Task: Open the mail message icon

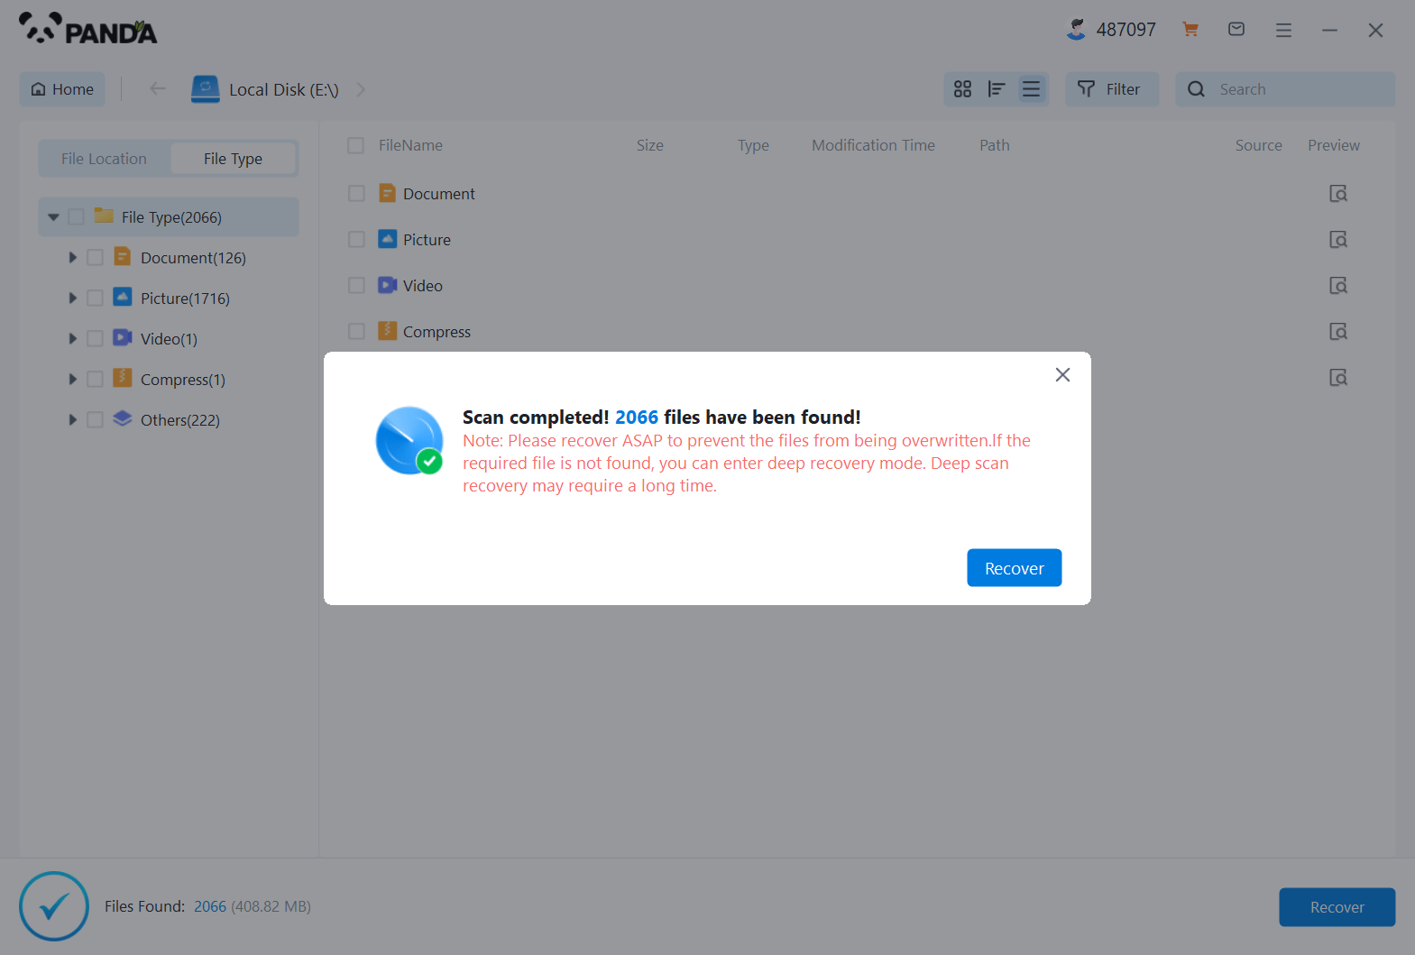Action: 1236,30
